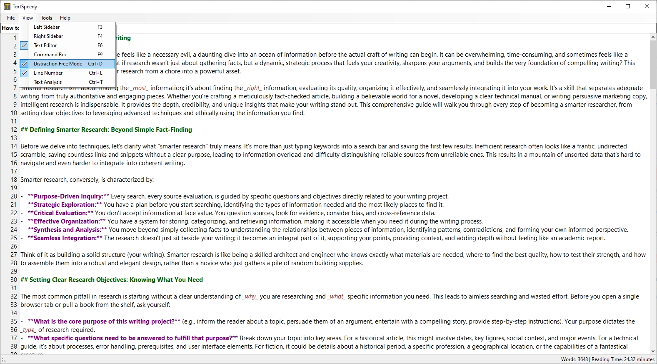
Task: Click the **Seamless Integration:** text
Action: (65, 238)
